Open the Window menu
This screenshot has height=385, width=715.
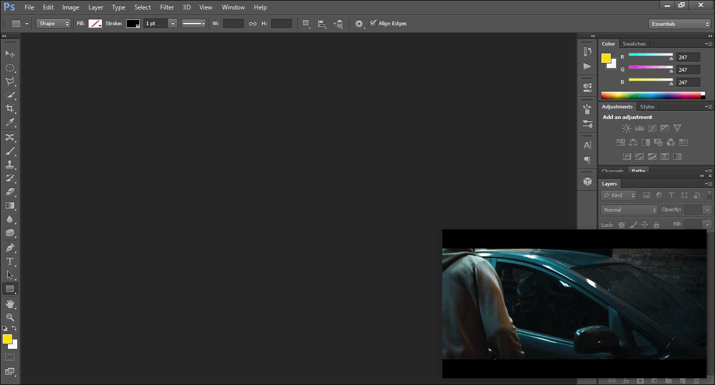coord(233,7)
